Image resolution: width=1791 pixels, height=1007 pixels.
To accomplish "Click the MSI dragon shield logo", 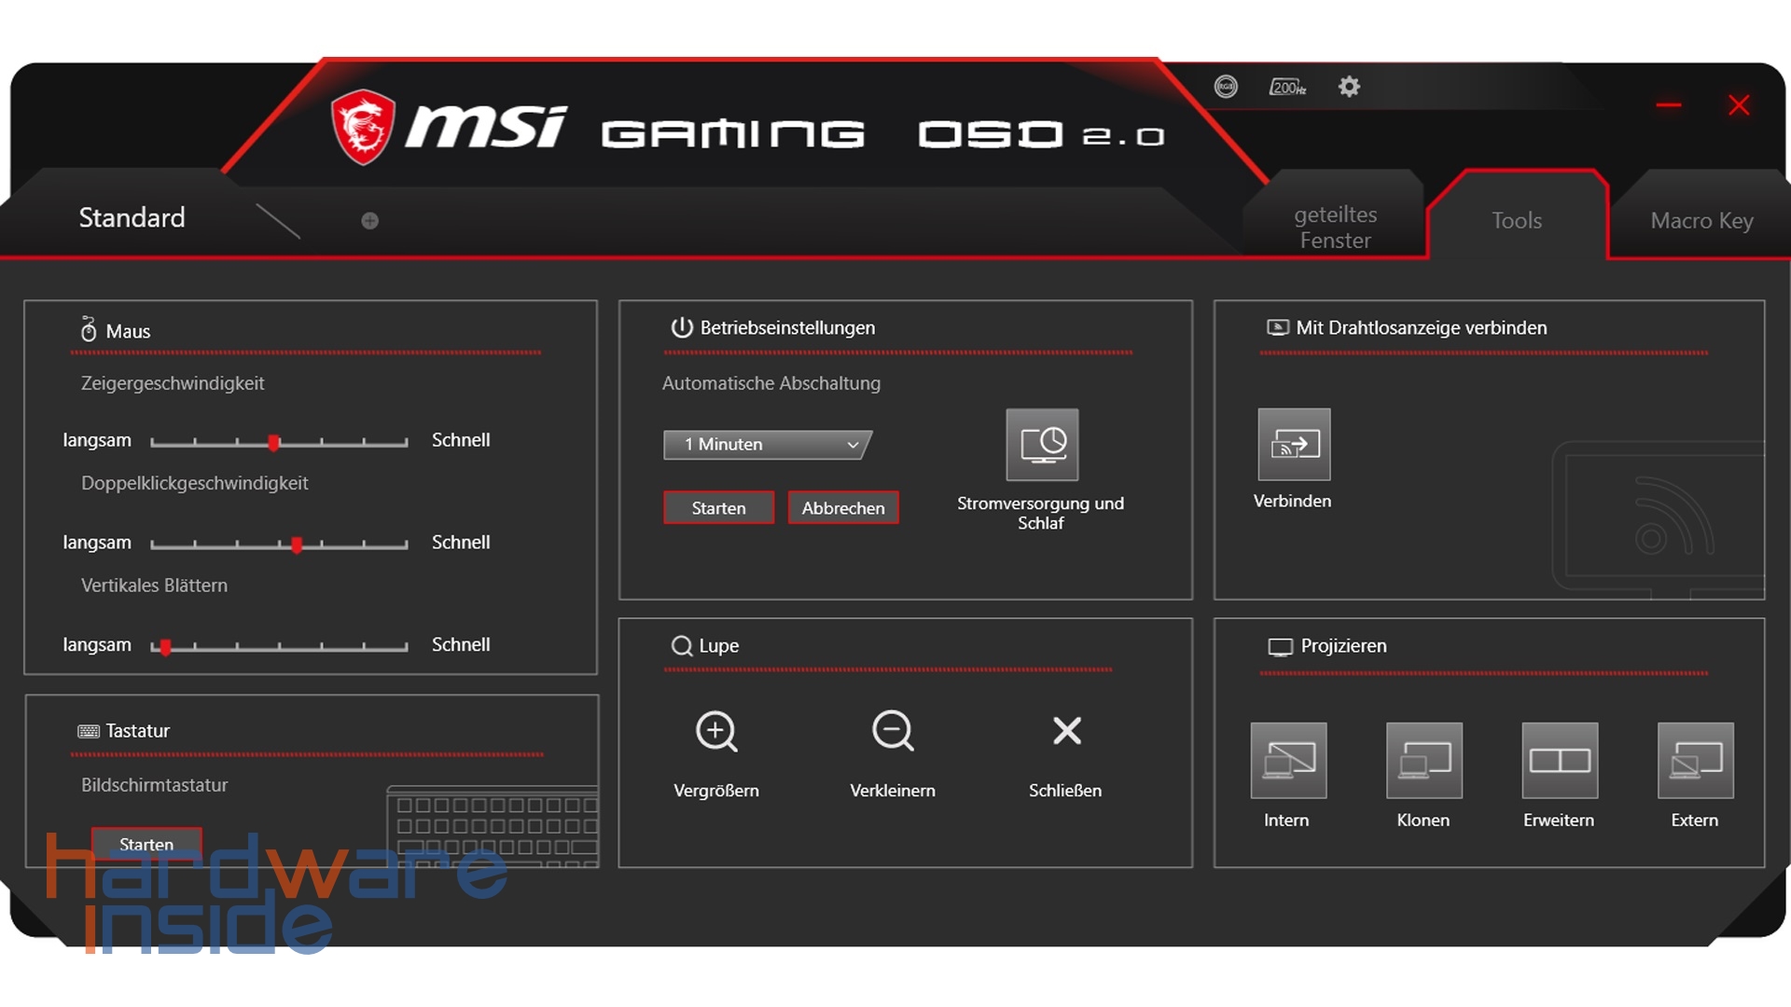I will pos(363,127).
